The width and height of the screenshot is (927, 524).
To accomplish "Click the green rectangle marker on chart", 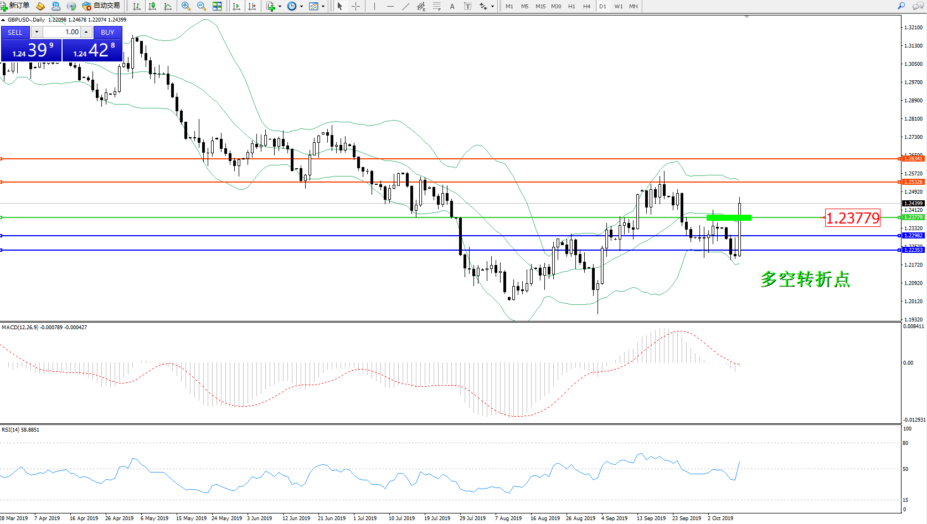I will 729,217.
